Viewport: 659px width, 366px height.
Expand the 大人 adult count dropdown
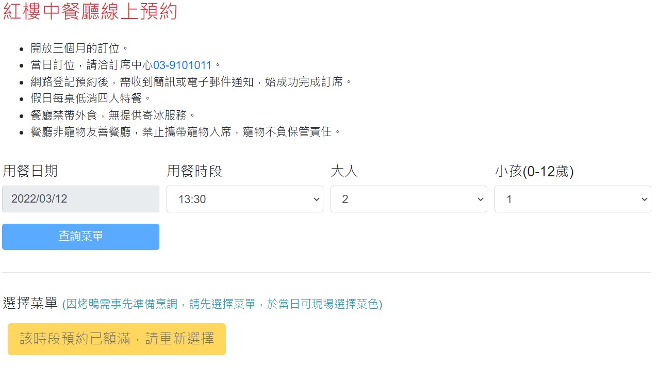point(408,199)
